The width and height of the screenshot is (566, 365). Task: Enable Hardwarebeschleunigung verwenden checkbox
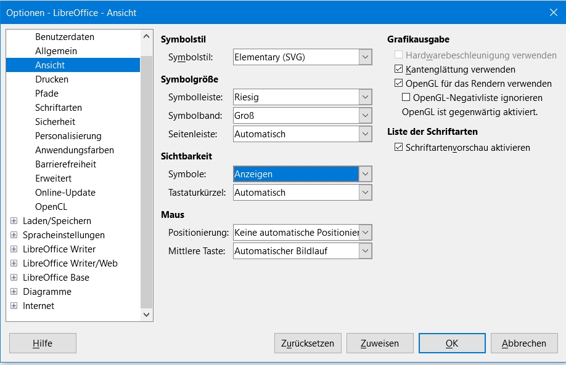pos(398,55)
